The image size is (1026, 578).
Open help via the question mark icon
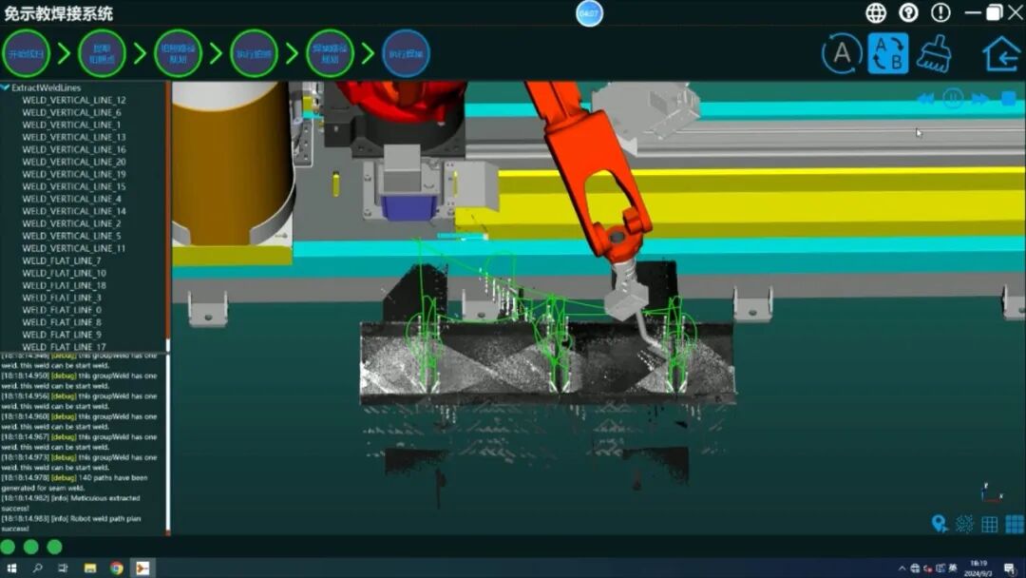tap(908, 12)
